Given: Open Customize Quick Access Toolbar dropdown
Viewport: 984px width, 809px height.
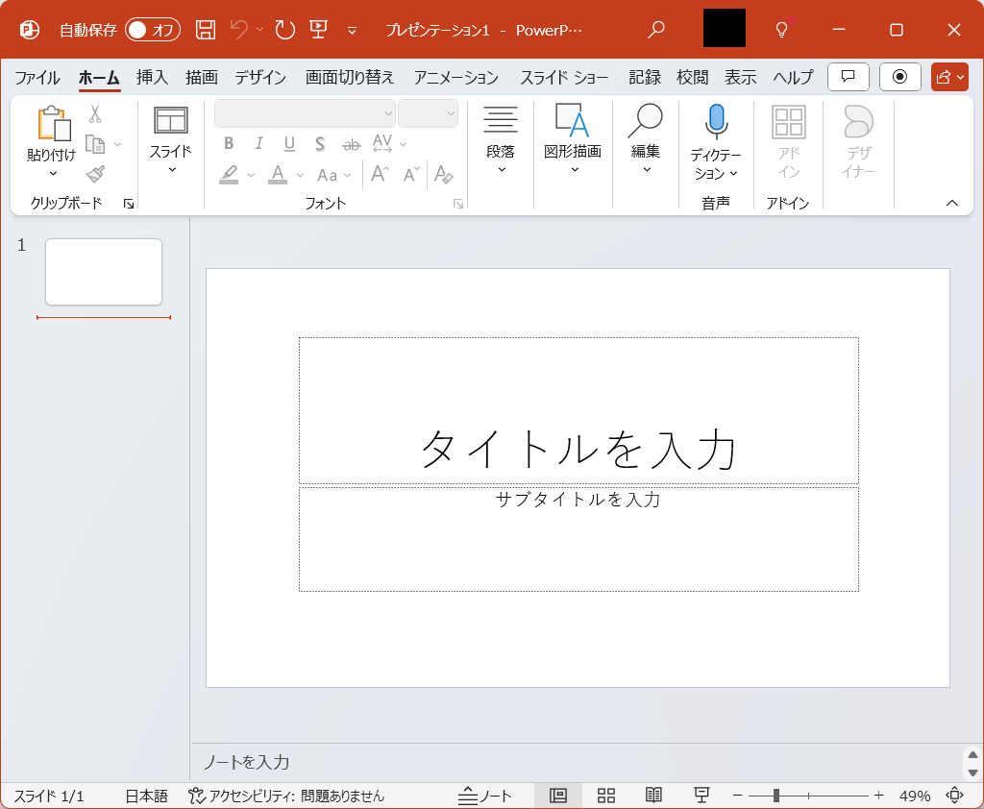Looking at the screenshot, I should pyautogui.click(x=352, y=30).
